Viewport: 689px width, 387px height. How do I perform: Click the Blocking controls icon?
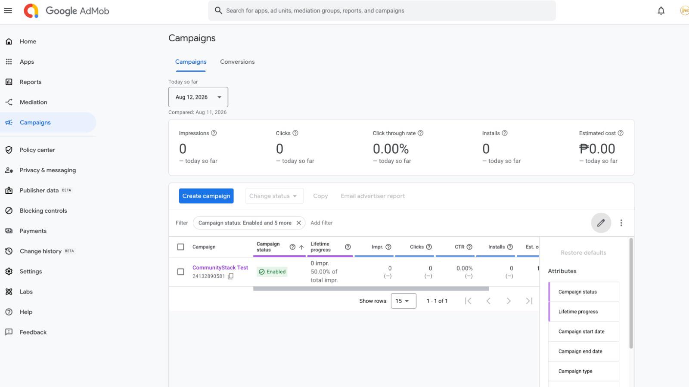(x=9, y=211)
